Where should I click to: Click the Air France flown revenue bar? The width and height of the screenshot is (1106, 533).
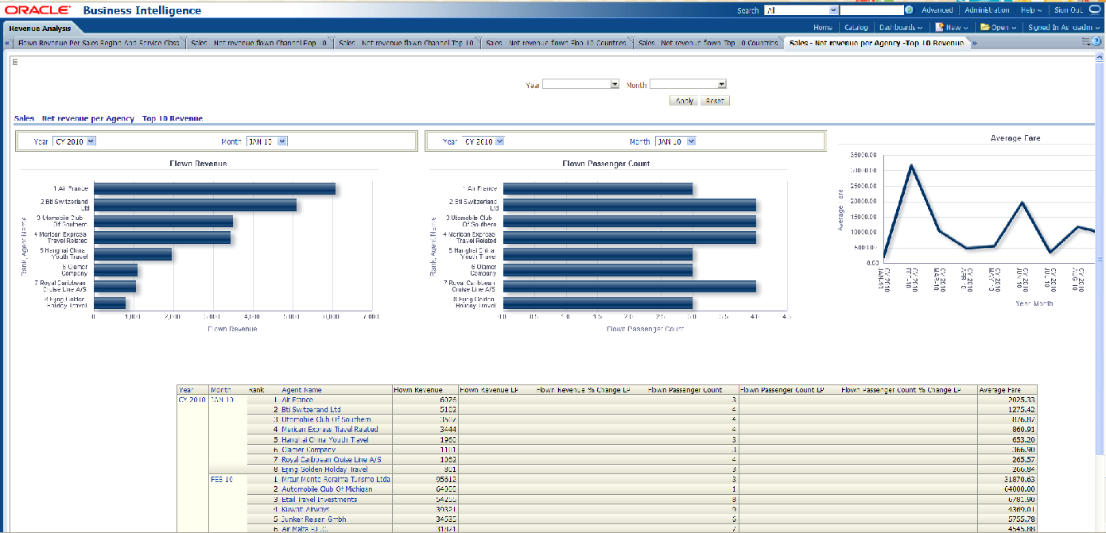[214, 188]
